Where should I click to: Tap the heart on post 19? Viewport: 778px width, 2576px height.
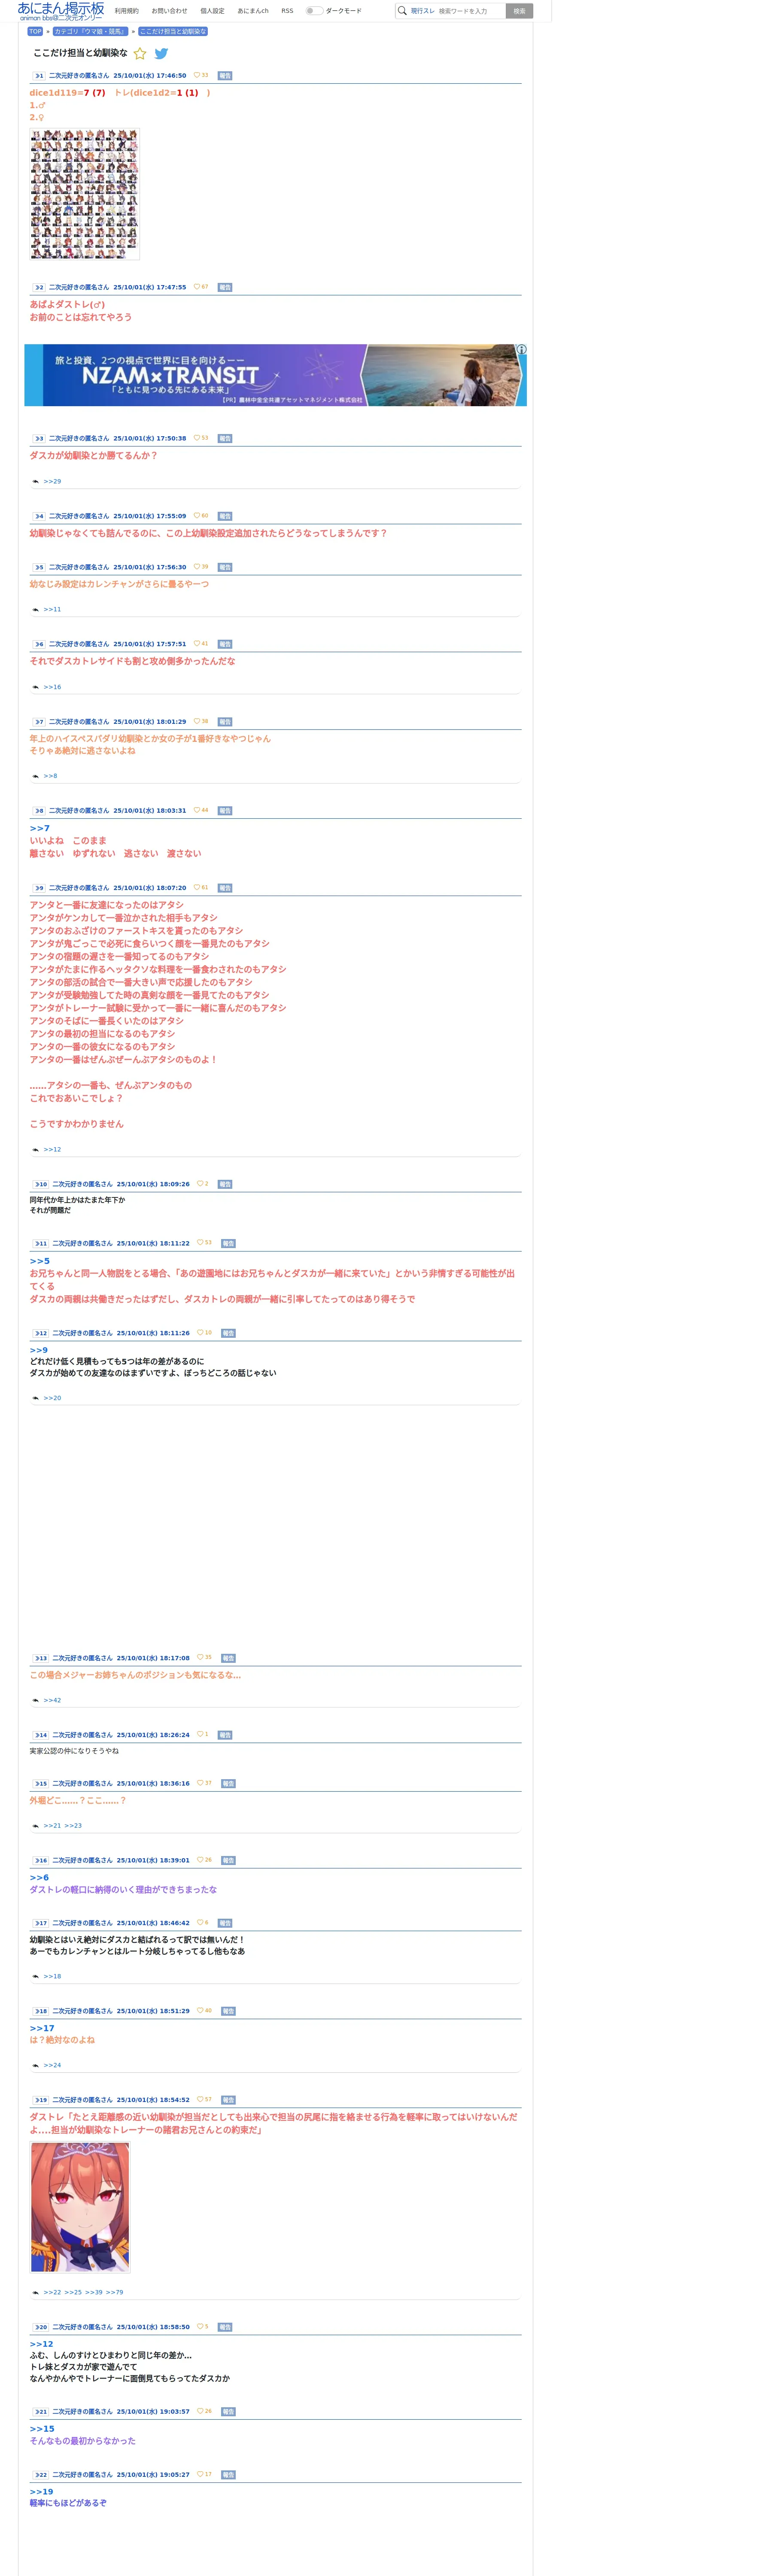200,2099
